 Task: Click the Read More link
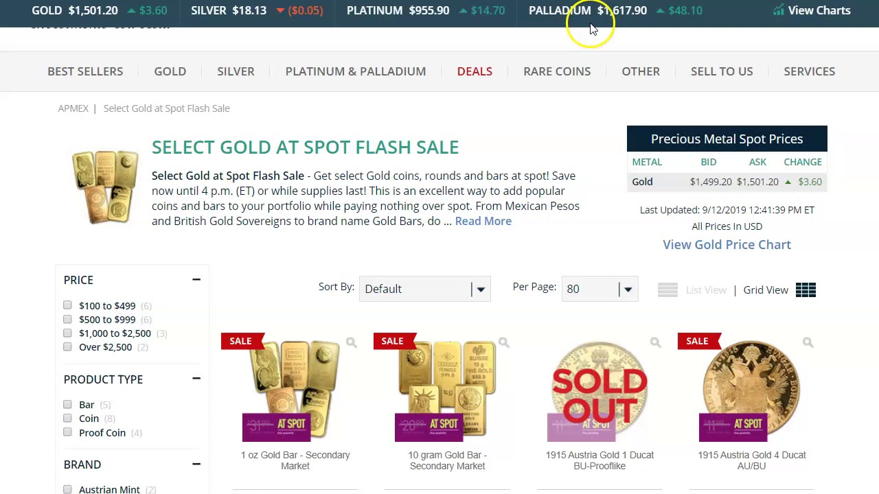tap(483, 221)
